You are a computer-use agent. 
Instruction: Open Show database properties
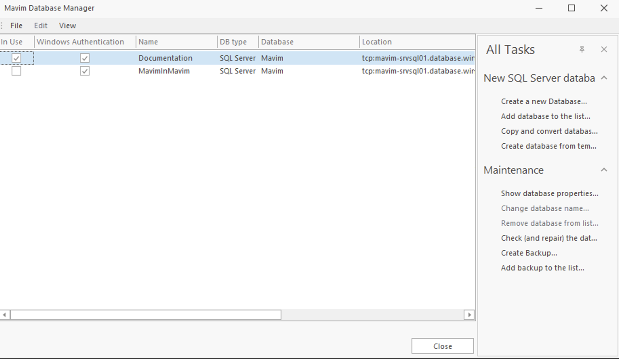pos(549,194)
